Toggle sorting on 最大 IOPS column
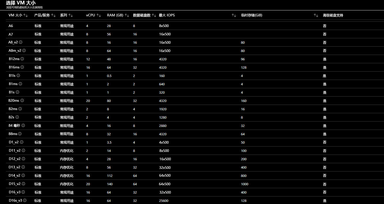The width and height of the screenshot is (384, 204). coord(233,15)
